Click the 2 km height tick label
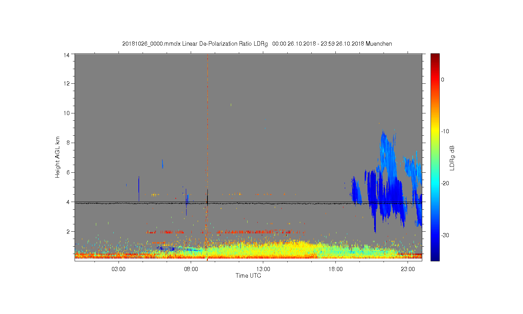The image size is (523, 314). coord(68,231)
